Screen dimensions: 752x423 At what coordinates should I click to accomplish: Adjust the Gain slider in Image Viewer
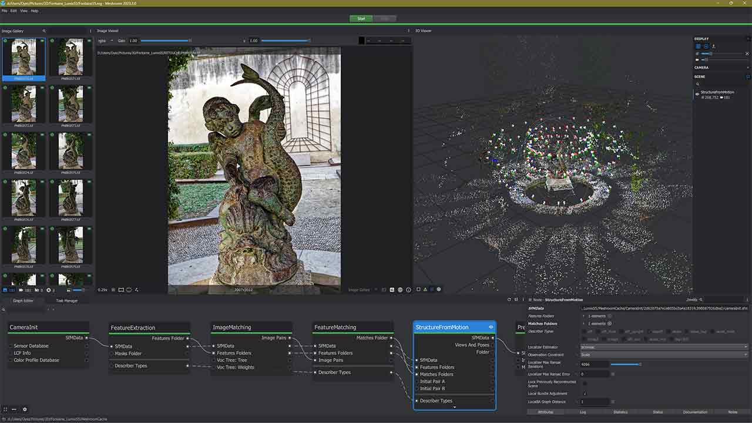tap(165, 41)
